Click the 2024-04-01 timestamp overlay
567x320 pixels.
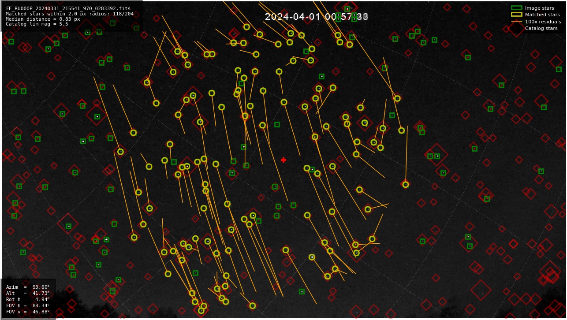click(316, 17)
